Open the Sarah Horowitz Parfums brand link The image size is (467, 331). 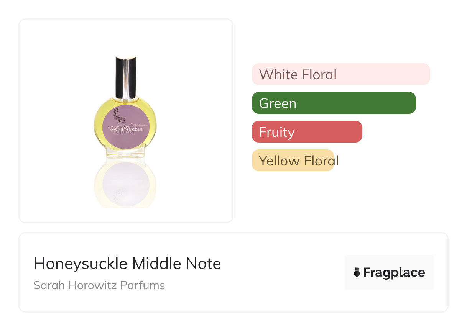tap(99, 285)
